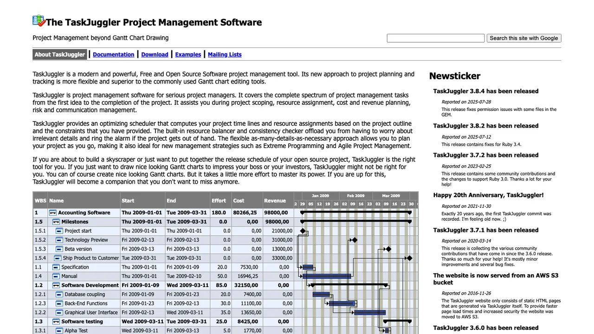
Task: Click the Manual task bar in the Gantt chart
Action: pos(327,276)
